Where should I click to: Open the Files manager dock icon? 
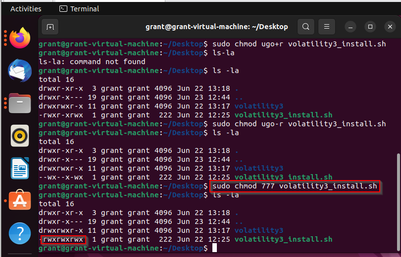point(20,104)
